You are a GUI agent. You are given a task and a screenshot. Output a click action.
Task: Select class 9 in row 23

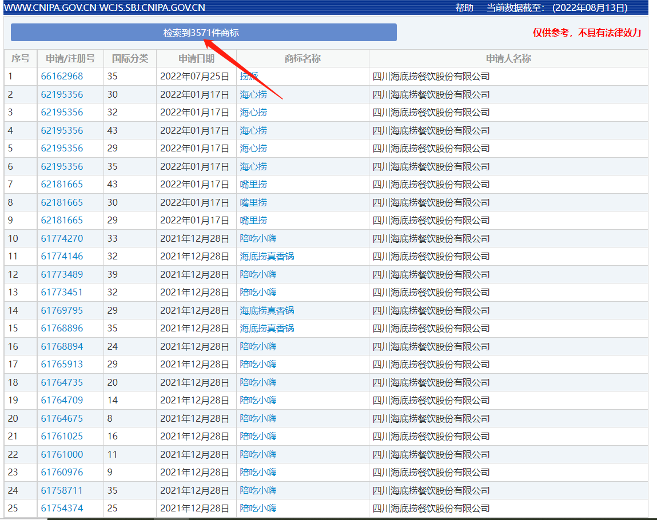(x=110, y=472)
